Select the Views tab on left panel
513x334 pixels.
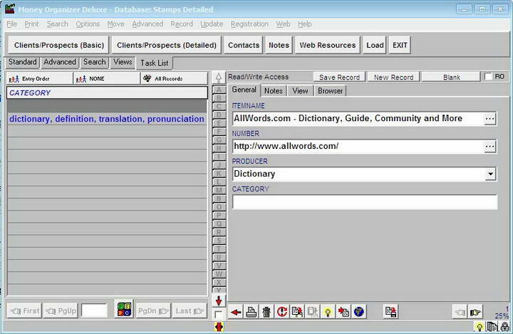pos(123,62)
